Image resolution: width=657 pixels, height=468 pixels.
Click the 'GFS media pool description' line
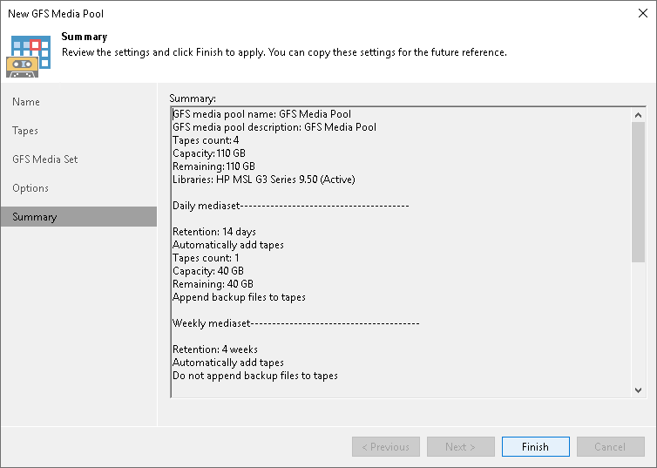tap(274, 127)
